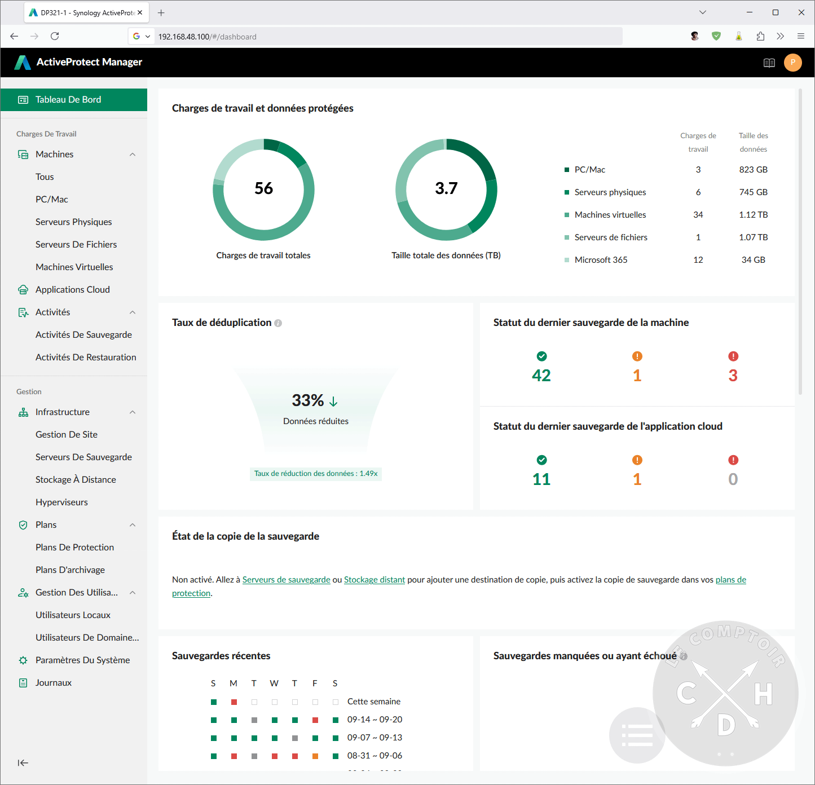Viewport: 815px width, 785px height.
Task: Select the Journaux log icon
Action: click(x=23, y=682)
